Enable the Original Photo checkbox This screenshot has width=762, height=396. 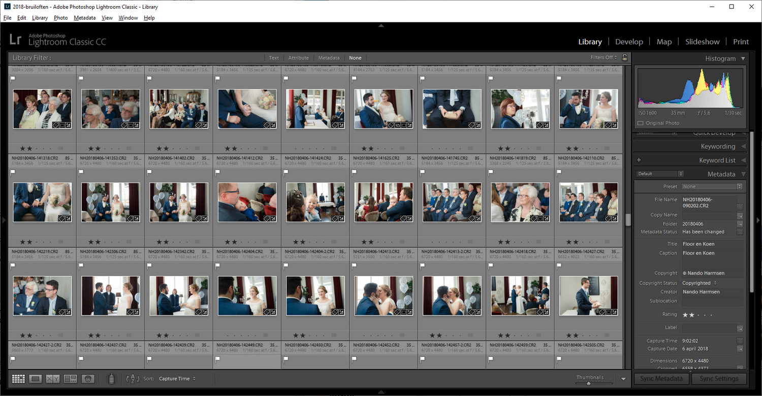640,123
